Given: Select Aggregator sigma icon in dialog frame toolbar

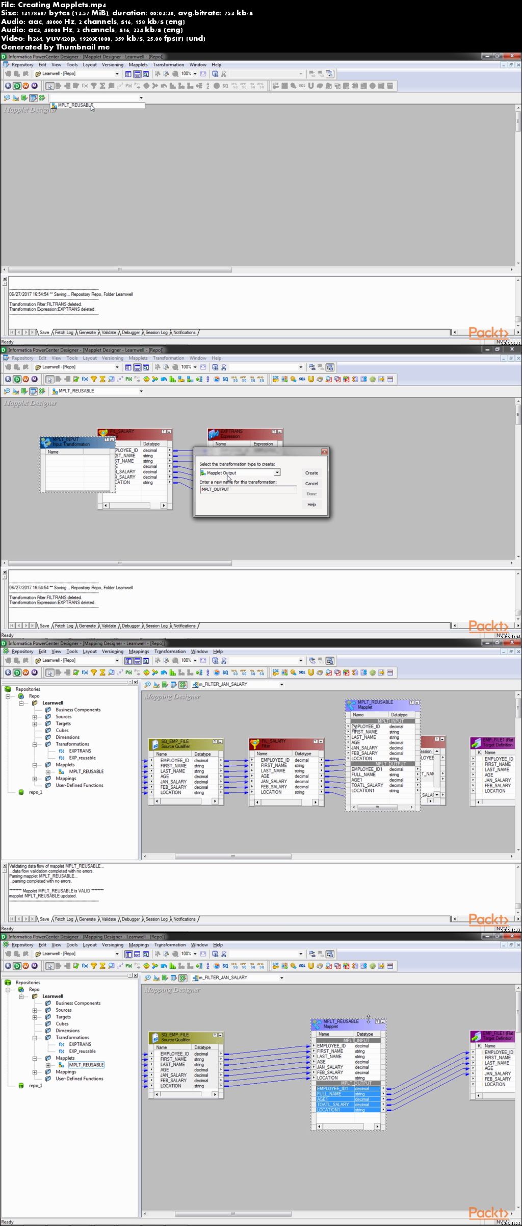Looking at the screenshot, I should click(102, 379).
